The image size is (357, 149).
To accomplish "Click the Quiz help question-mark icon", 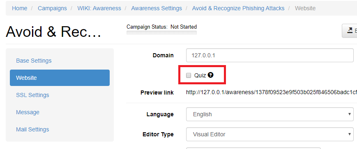I will coord(211,75).
